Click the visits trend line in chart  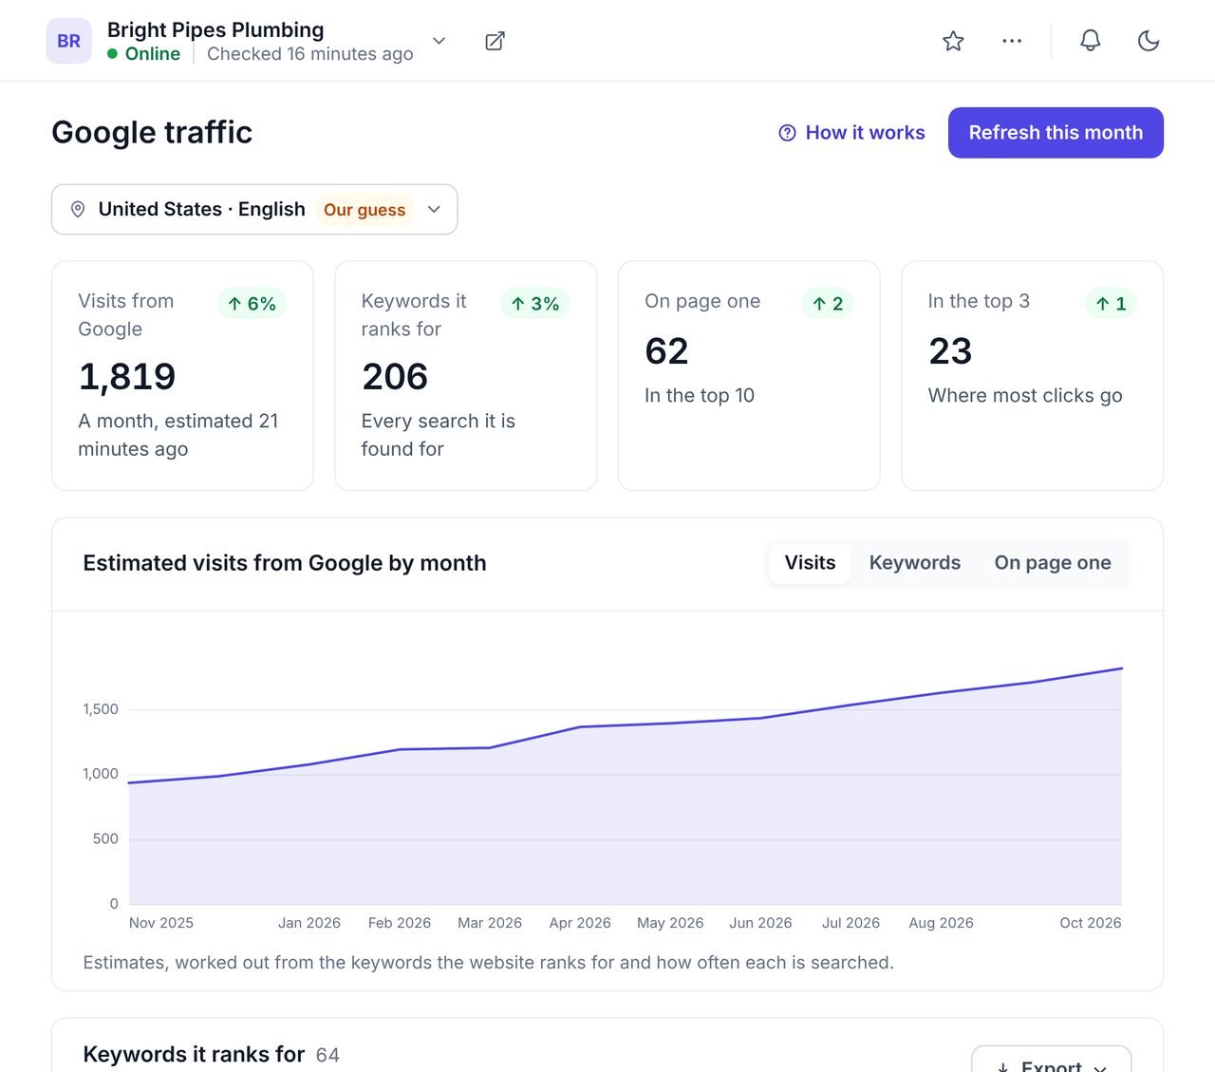[625, 724]
